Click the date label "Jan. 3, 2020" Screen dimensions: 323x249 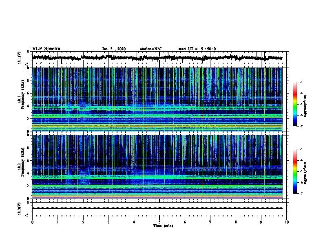114,49
